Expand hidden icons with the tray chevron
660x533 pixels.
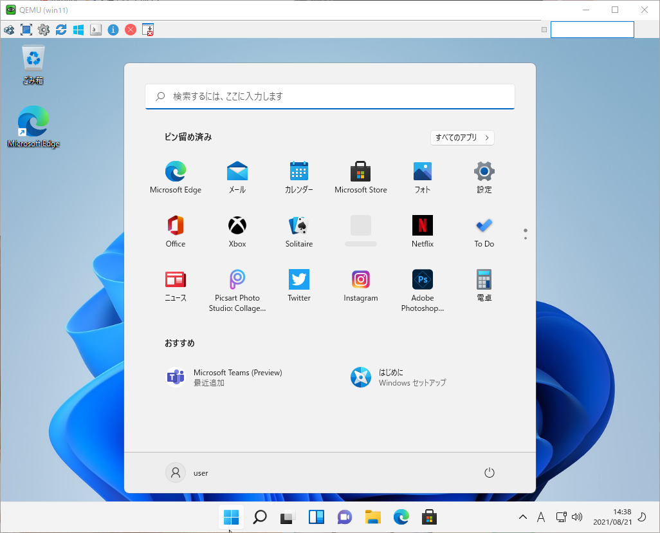click(x=523, y=517)
